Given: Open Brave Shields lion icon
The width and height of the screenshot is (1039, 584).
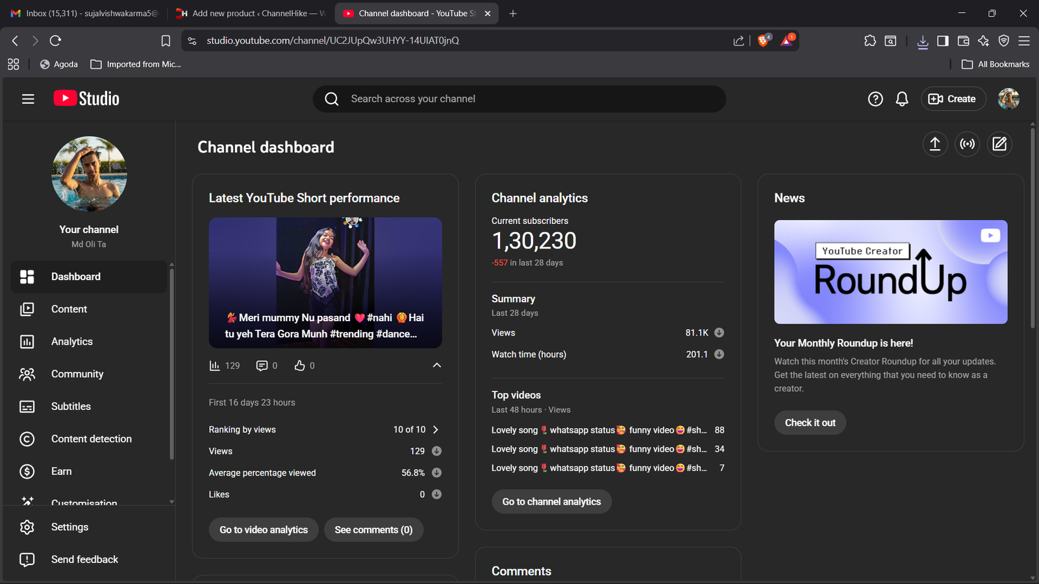Looking at the screenshot, I should click(764, 40).
